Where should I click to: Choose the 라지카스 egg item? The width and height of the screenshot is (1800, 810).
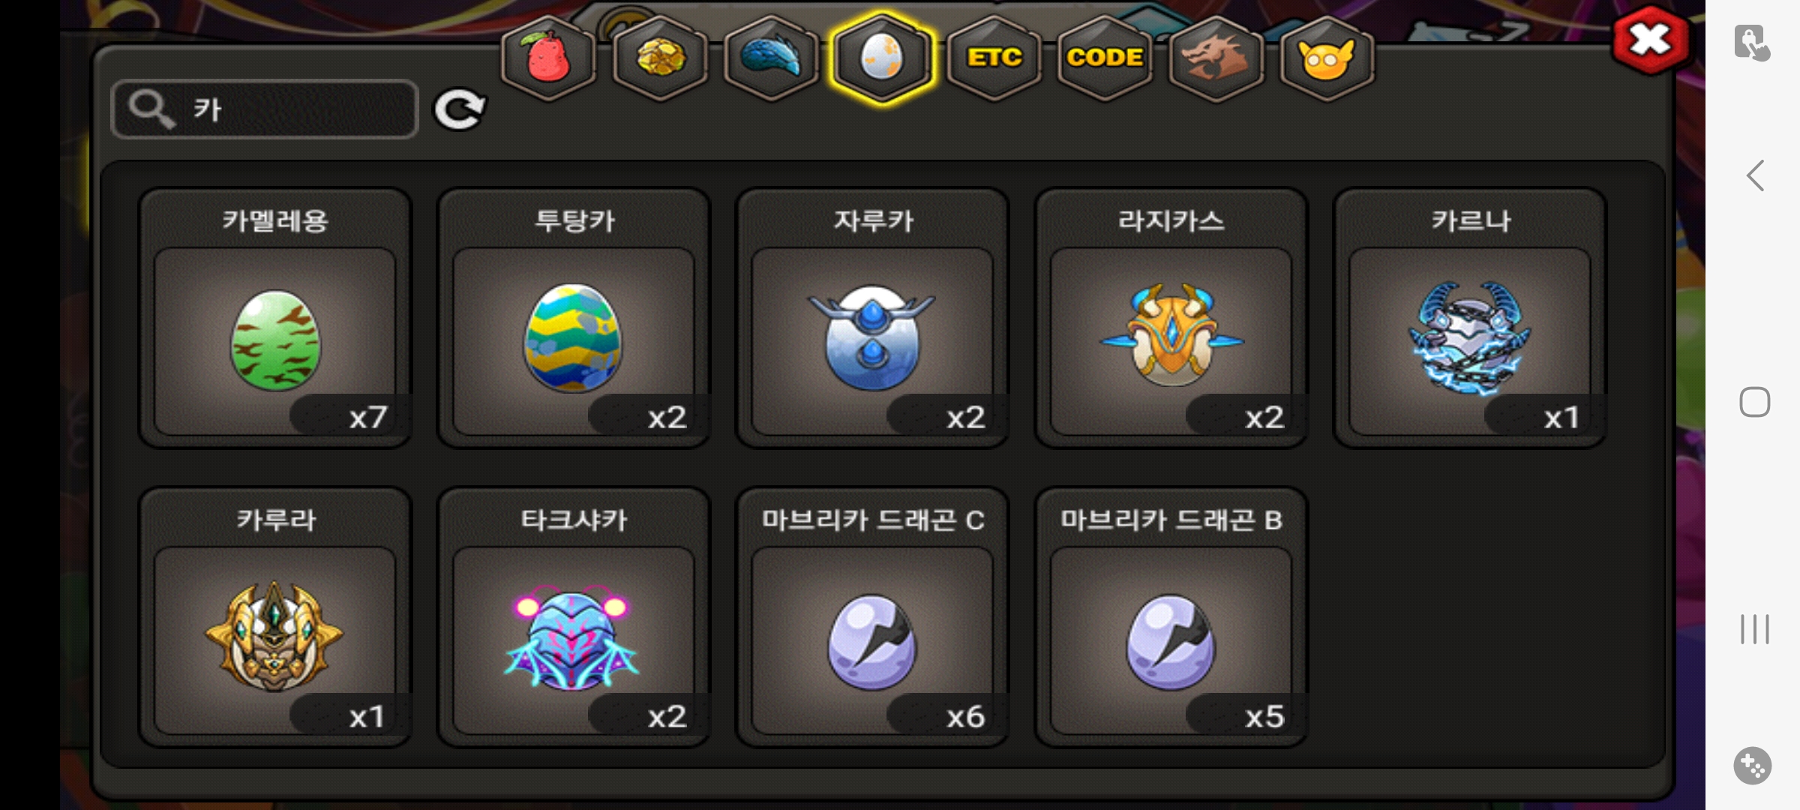click(1171, 318)
